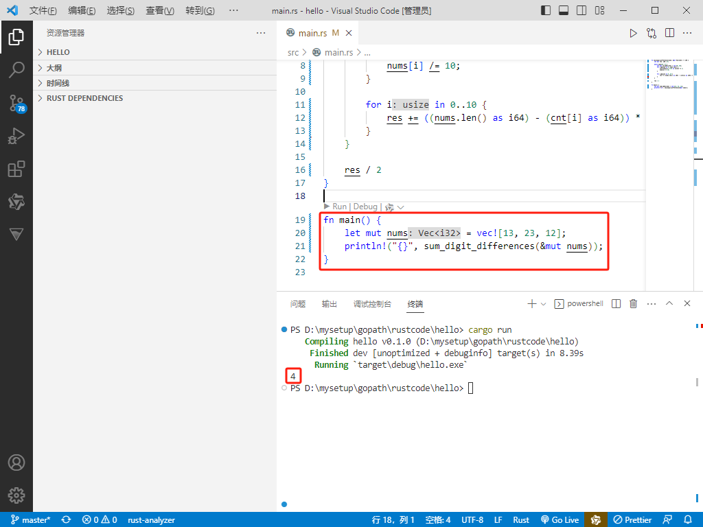Viewport: 703px width, 527px height.
Task: Split the editor to the right
Action: pos(669,33)
